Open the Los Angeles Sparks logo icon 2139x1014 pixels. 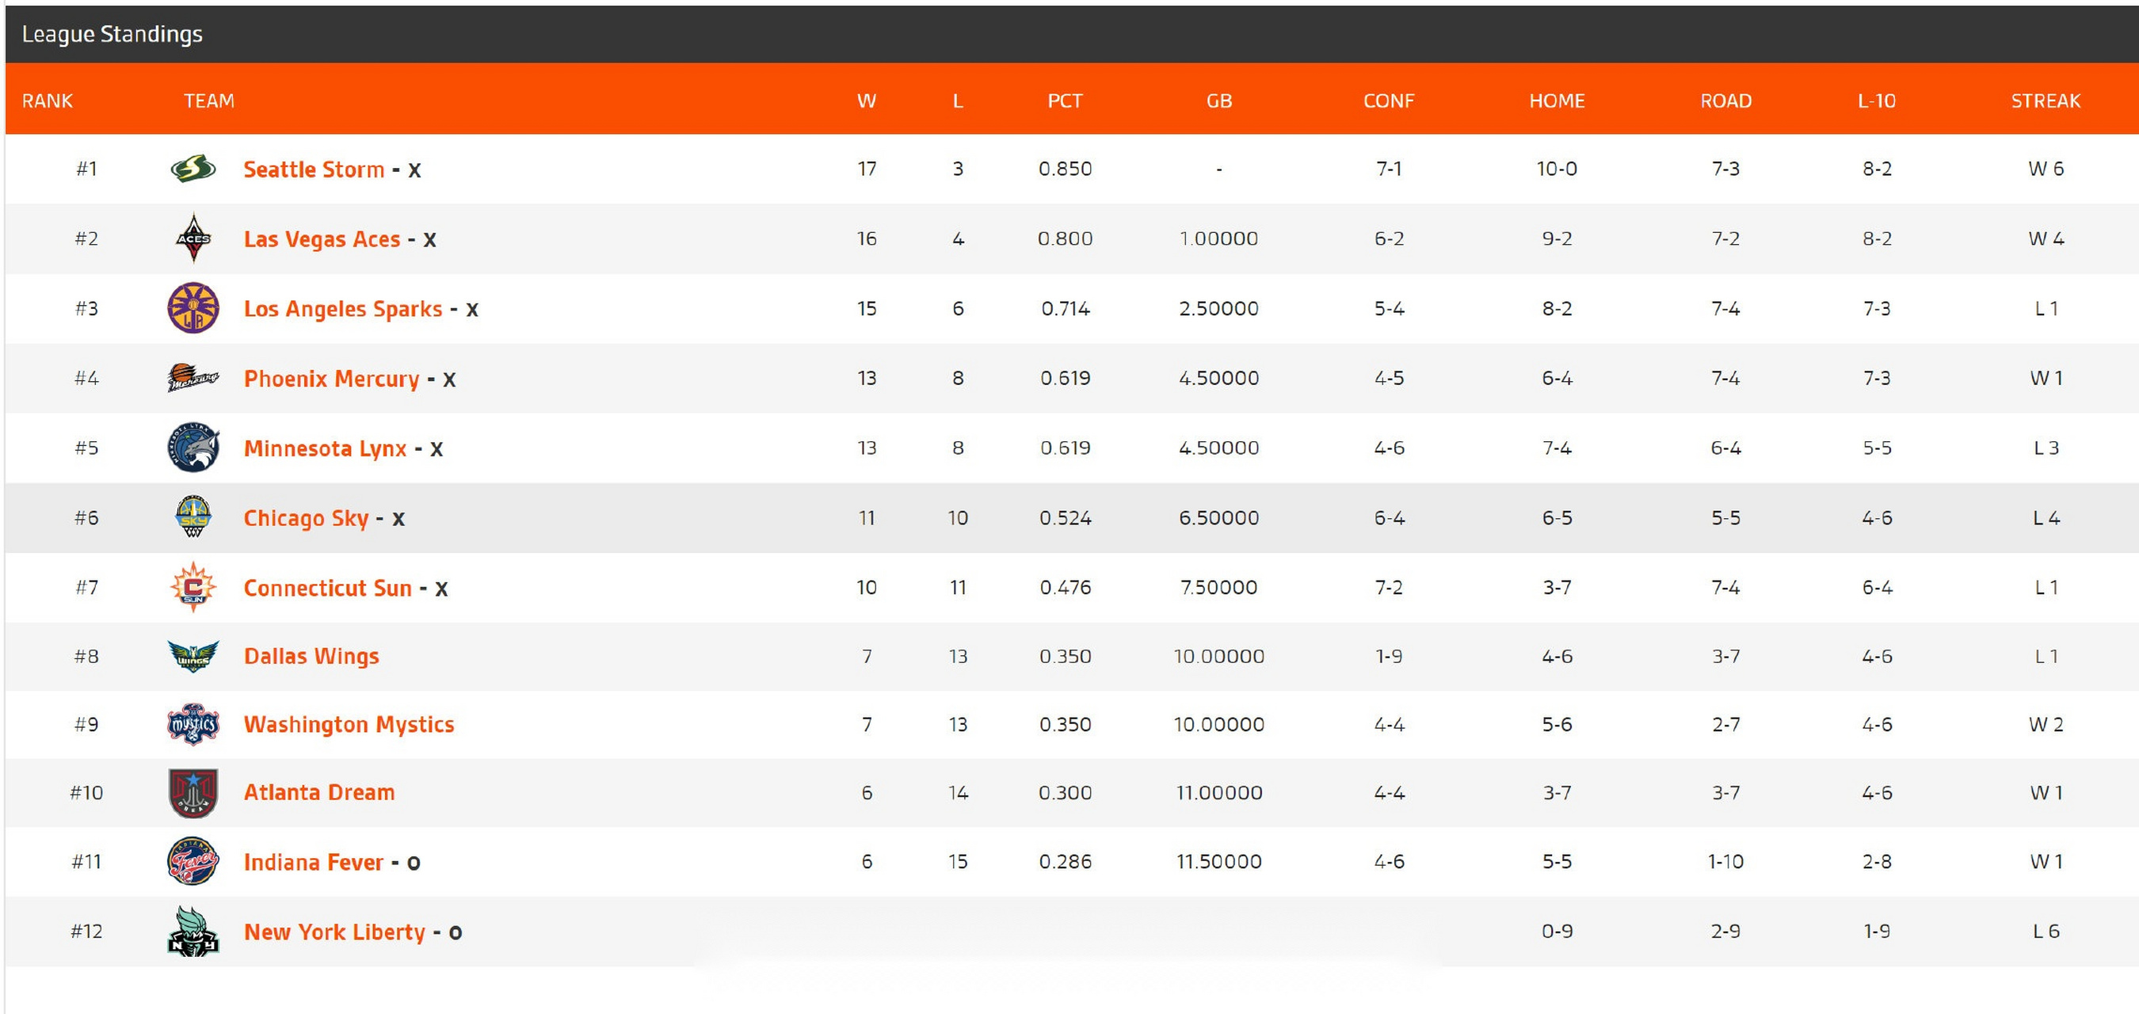click(x=193, y=308)
